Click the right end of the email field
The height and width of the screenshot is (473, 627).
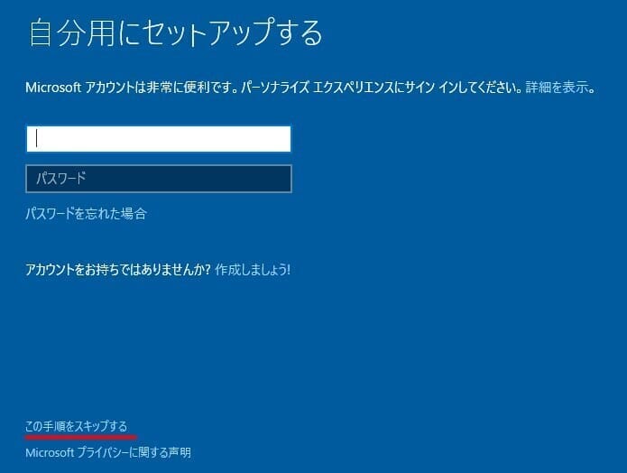coord(280,139)
